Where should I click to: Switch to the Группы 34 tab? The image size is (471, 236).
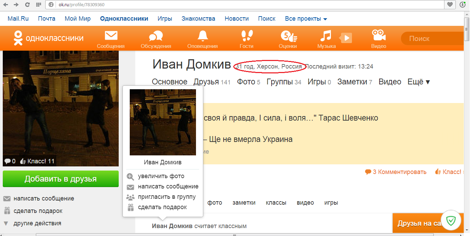[x=284, y=82]
